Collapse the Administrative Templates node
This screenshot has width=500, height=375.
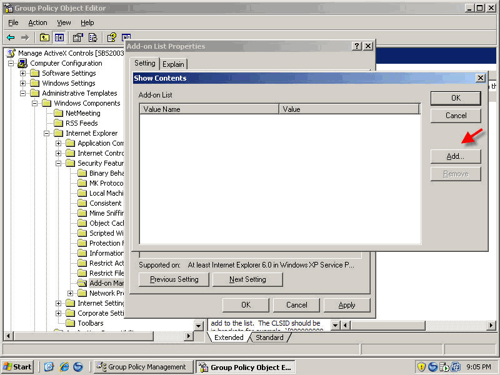click(x=22, y=93)
